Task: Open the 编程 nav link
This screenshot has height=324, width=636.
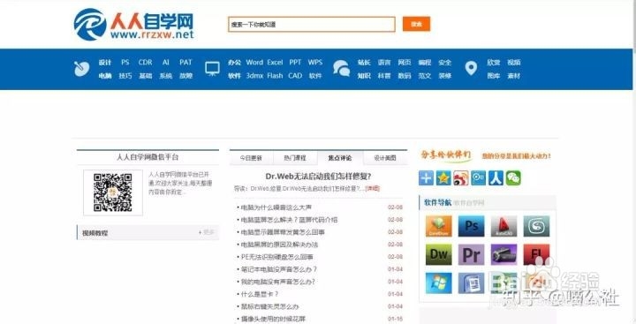Action: coord(425,63)
